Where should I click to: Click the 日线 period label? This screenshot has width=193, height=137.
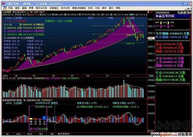(151, 76)
